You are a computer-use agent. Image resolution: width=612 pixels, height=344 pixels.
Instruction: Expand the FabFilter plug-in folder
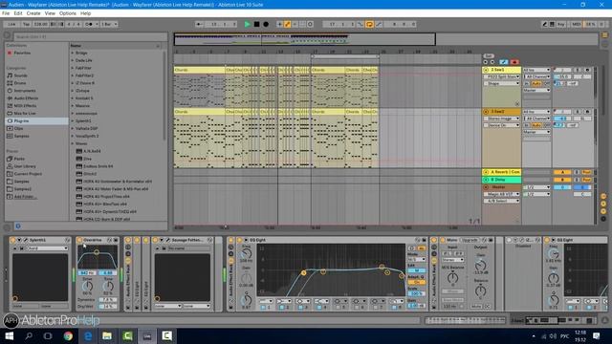[73, 68]
